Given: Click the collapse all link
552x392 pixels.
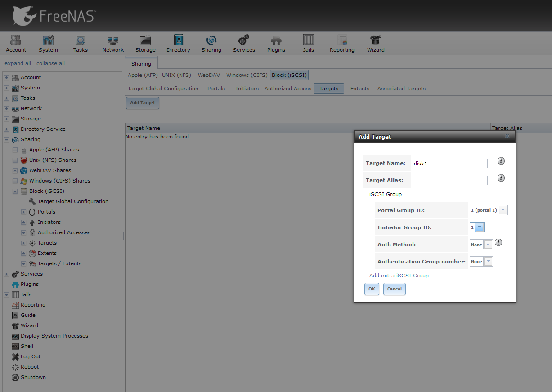Looking at the screenshot, I should (50, 63).
